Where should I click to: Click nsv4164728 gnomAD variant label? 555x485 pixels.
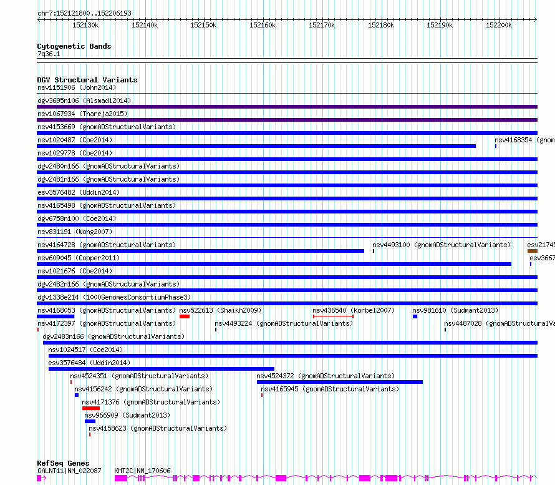click(x=107, y=245)
